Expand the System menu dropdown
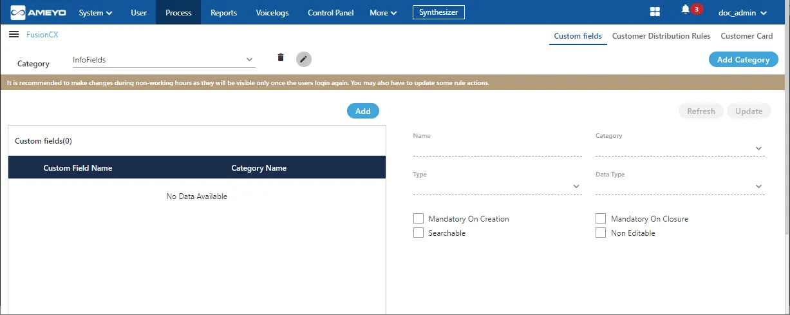Viewport: 790px width, 315px height. (95, 12)
